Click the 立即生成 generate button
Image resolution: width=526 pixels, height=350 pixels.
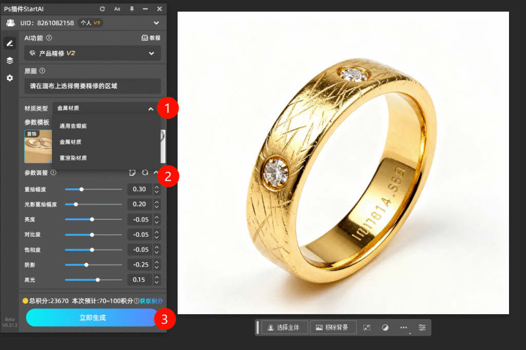[x=92, y=318]
